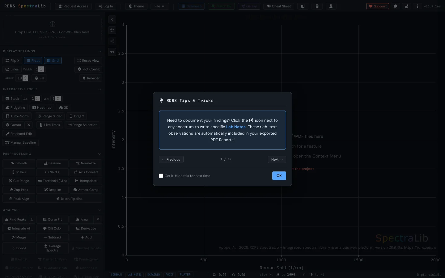Toggle the Grid display option

53,61
